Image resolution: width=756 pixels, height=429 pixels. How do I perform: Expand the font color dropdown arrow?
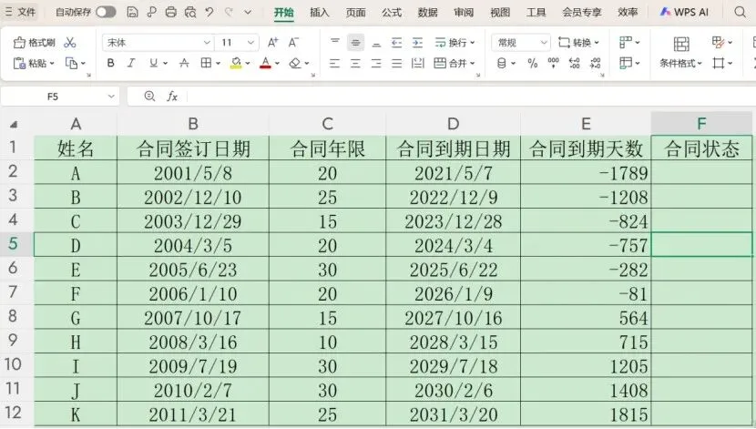coord(277,63)
